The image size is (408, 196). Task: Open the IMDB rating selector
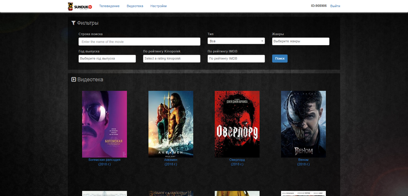pyautogui.click(x=236, y=59)
